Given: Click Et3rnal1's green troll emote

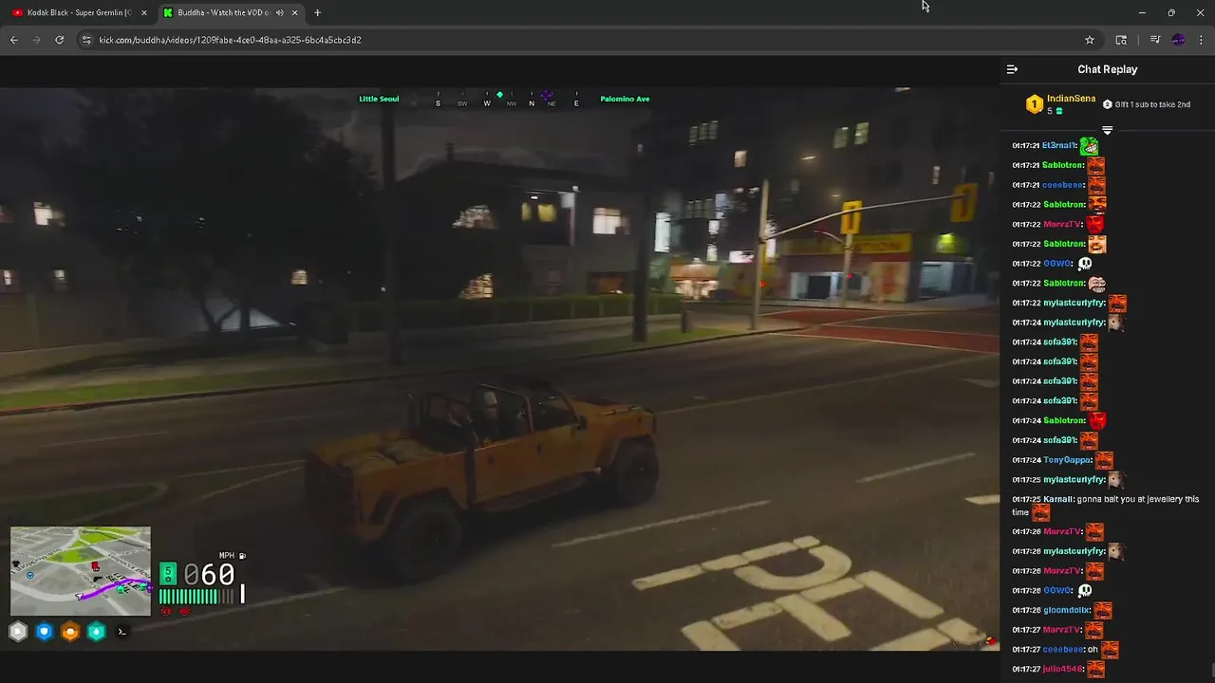Looking at the screenshot, I should (x=1089, y=146).
